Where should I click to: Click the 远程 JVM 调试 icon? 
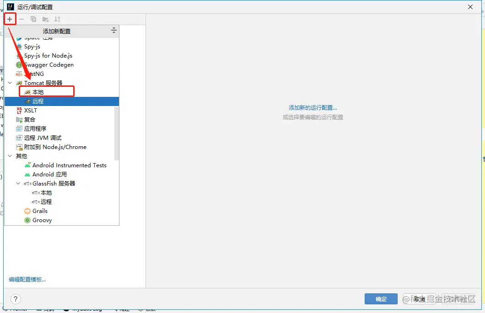click(x=19, y=138)
